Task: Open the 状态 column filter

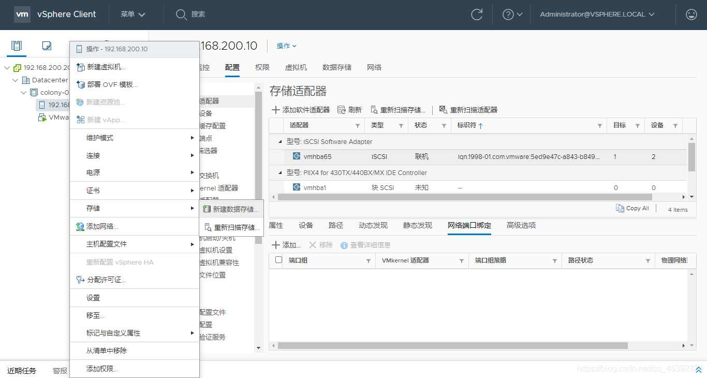Action: point(444,126)
